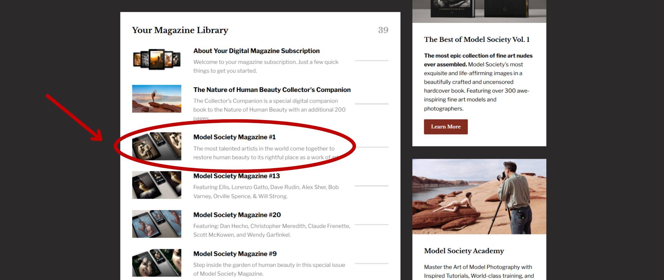Click the digital subscription tablets thumbnail
Screen dimensions: 664x280
coord(157,60)
